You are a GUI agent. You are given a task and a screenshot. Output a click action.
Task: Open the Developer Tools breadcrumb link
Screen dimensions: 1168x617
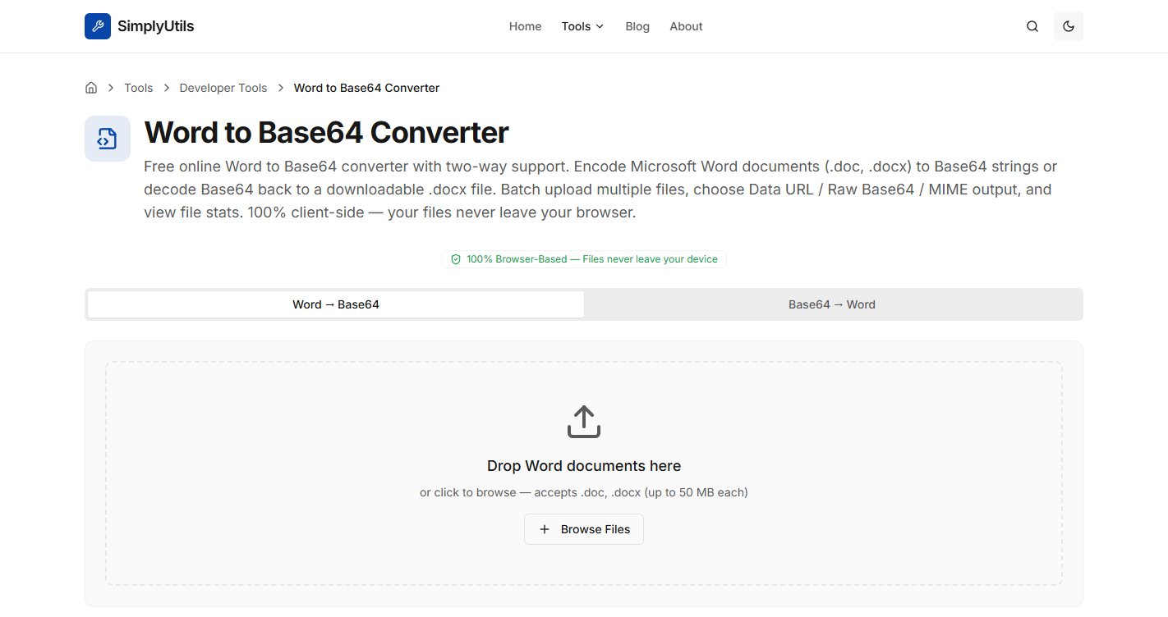223,88
